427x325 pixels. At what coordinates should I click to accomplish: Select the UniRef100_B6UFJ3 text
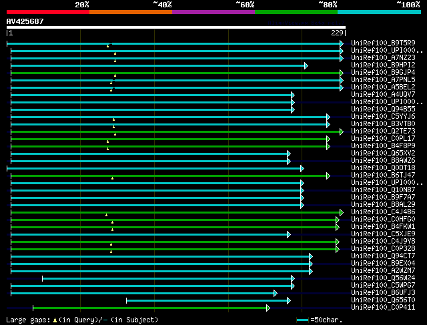(383, 292)
